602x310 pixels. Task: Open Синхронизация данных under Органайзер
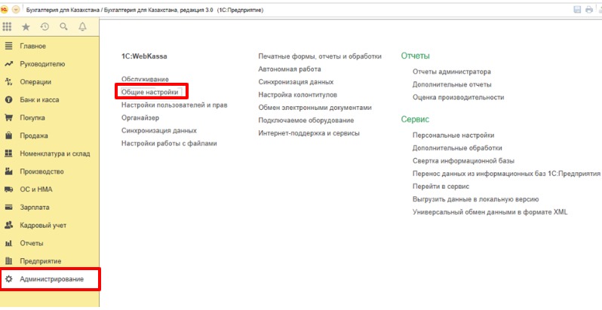(159, 130)
